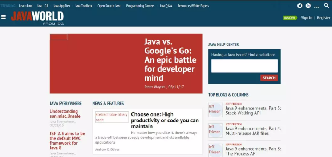Open Java Toolbox trending topic
Image resolution: width=332 pixels, height=157 pixels.
pos(84,6)
